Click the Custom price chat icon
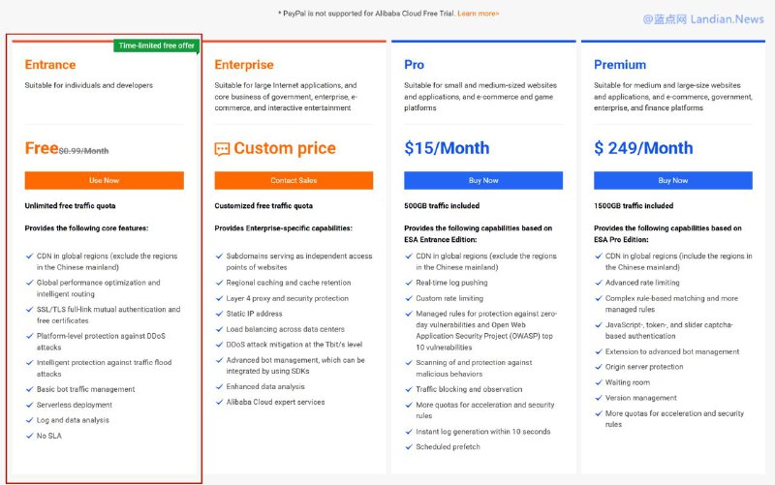775x485 pixels. coord(222,149)
